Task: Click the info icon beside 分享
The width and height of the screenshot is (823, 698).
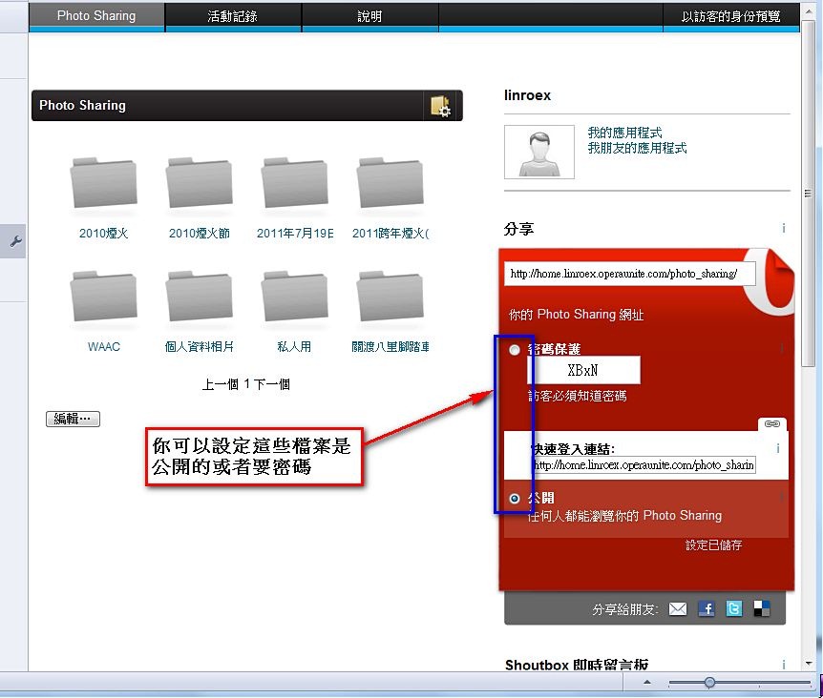Action: [784, 229]
